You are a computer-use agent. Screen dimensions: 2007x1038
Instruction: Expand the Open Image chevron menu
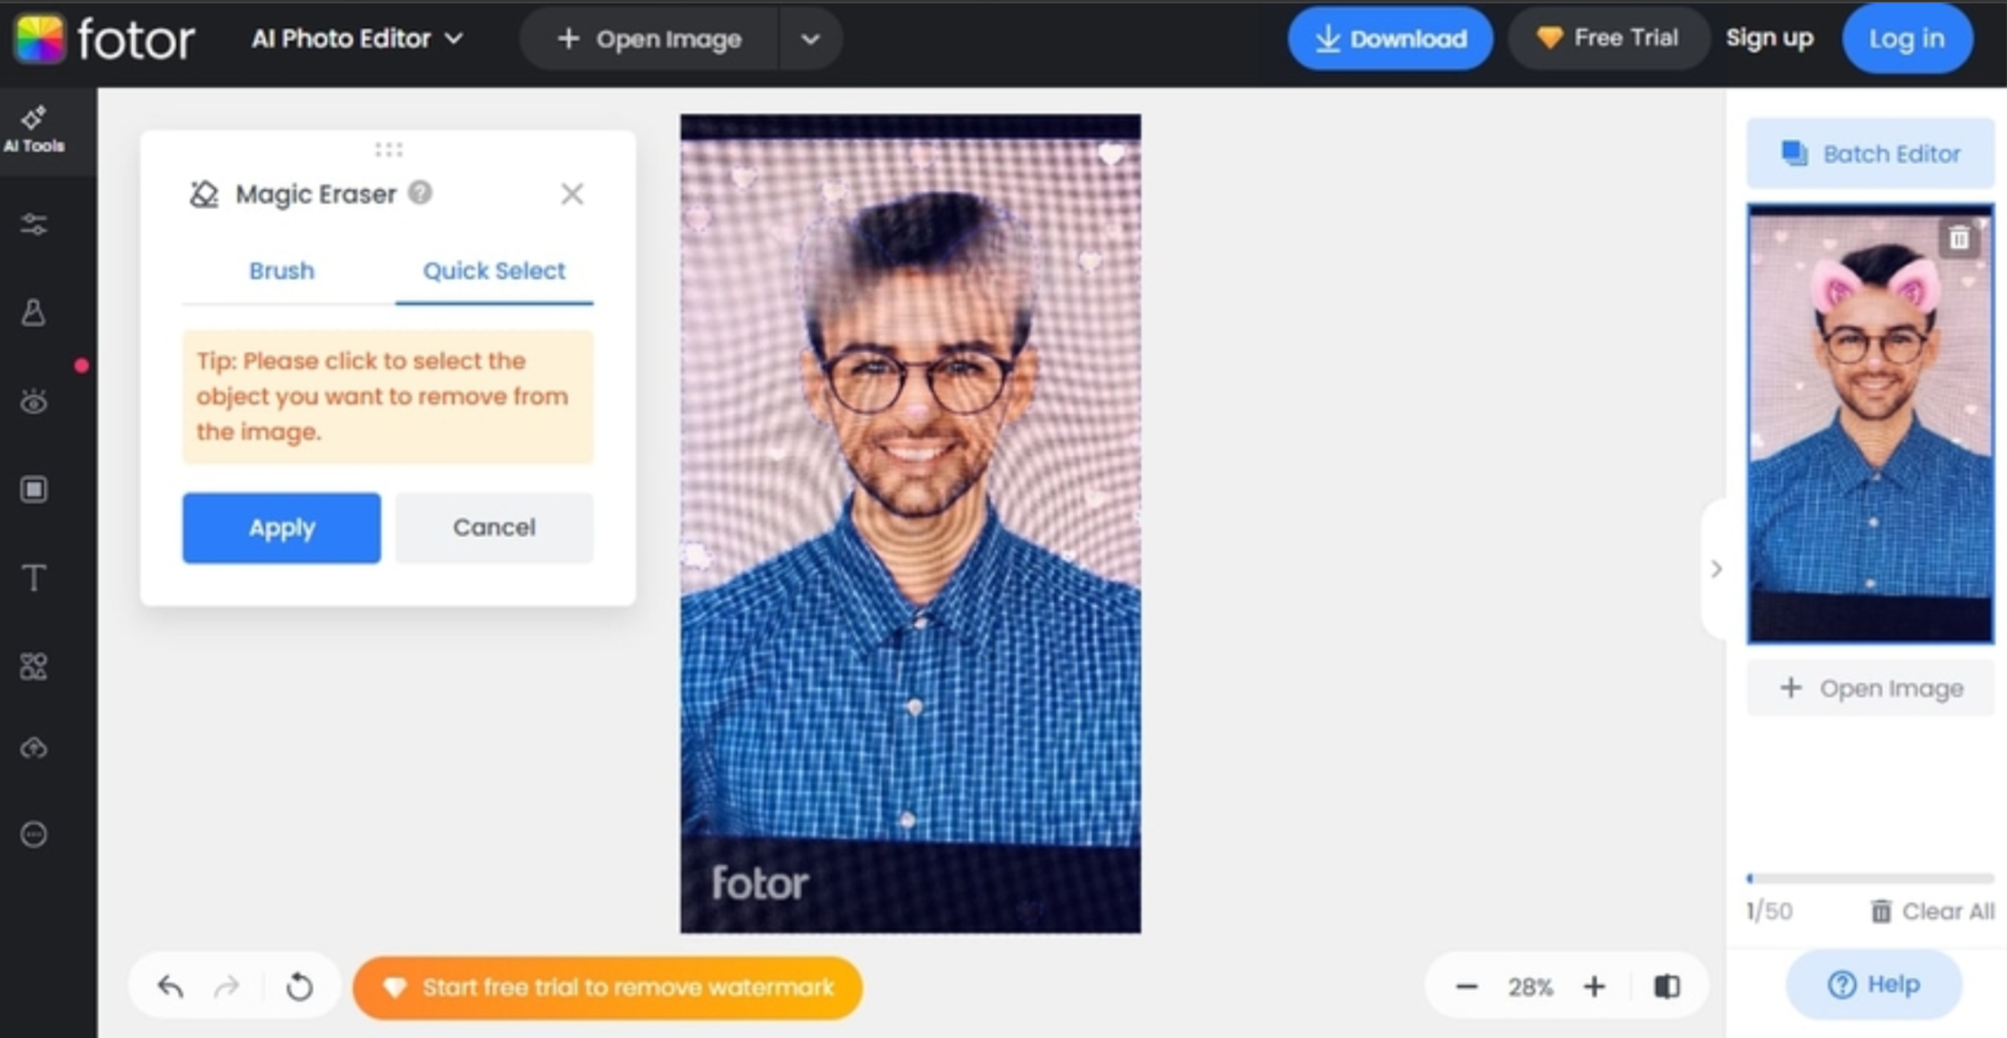tap(808, 39)
